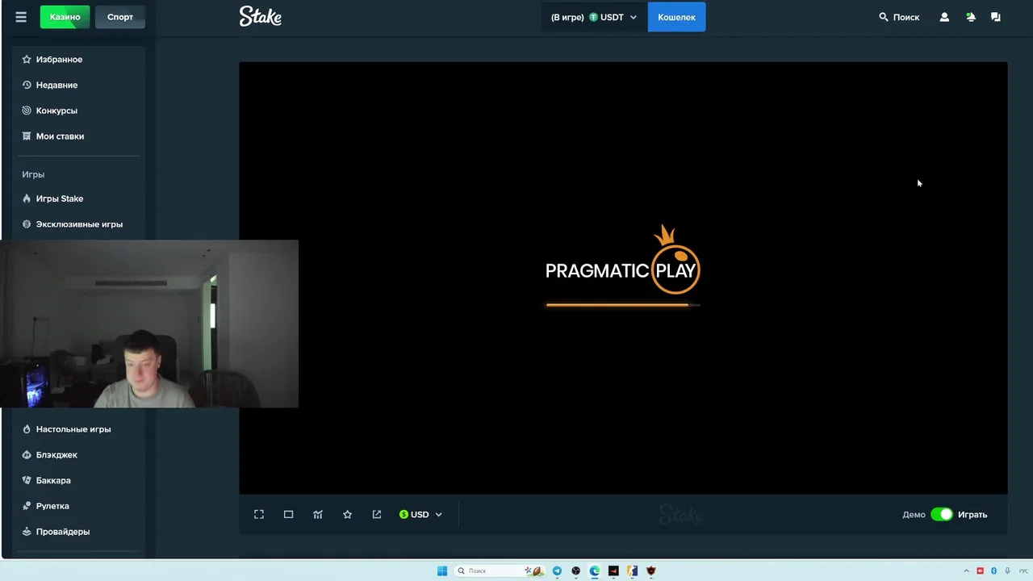Pop out game in new window

click(x=377, y=514)
